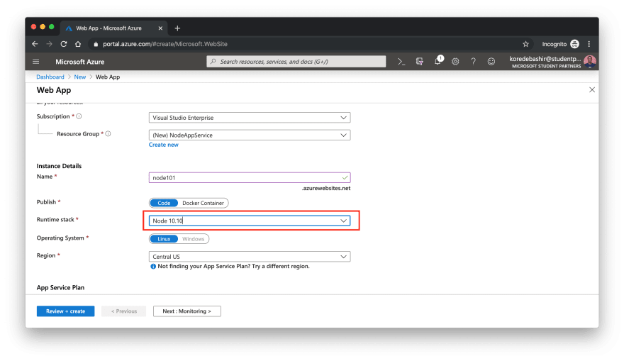Close the Web App browser tab
This screenshot has height=361, width=624.
(160, 28)
